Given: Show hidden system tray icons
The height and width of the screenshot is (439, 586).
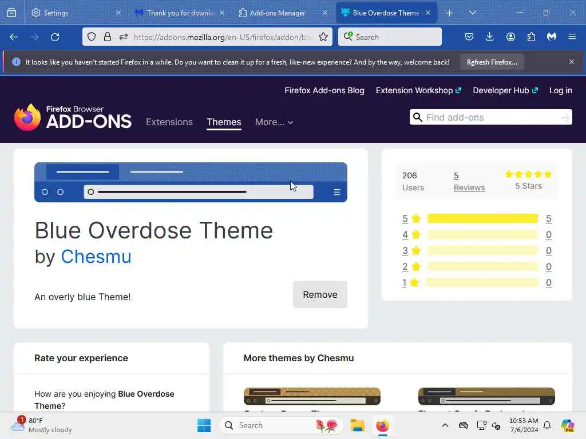Looking at the screenshot, I should [445, 425].
